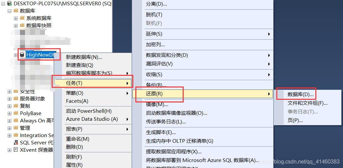
Task: Choose 文件和文件组(F)... in restore submenu
Action: pos(307,103)
